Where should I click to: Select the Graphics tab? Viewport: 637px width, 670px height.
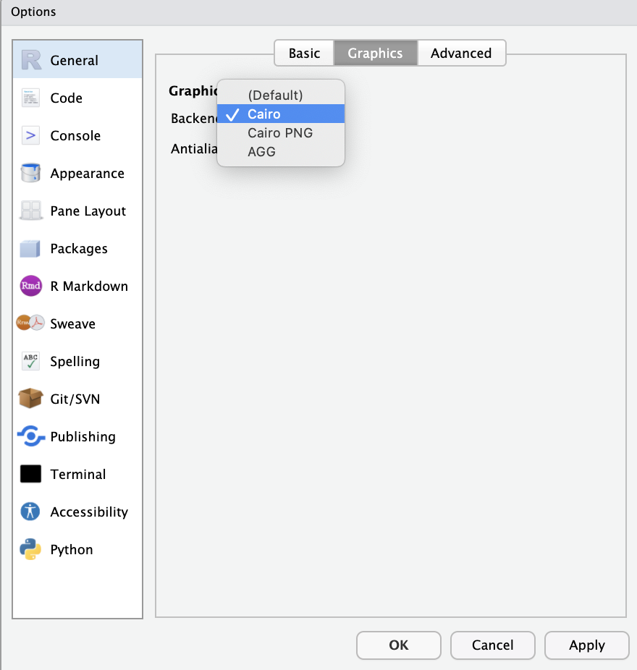(376, 53)
